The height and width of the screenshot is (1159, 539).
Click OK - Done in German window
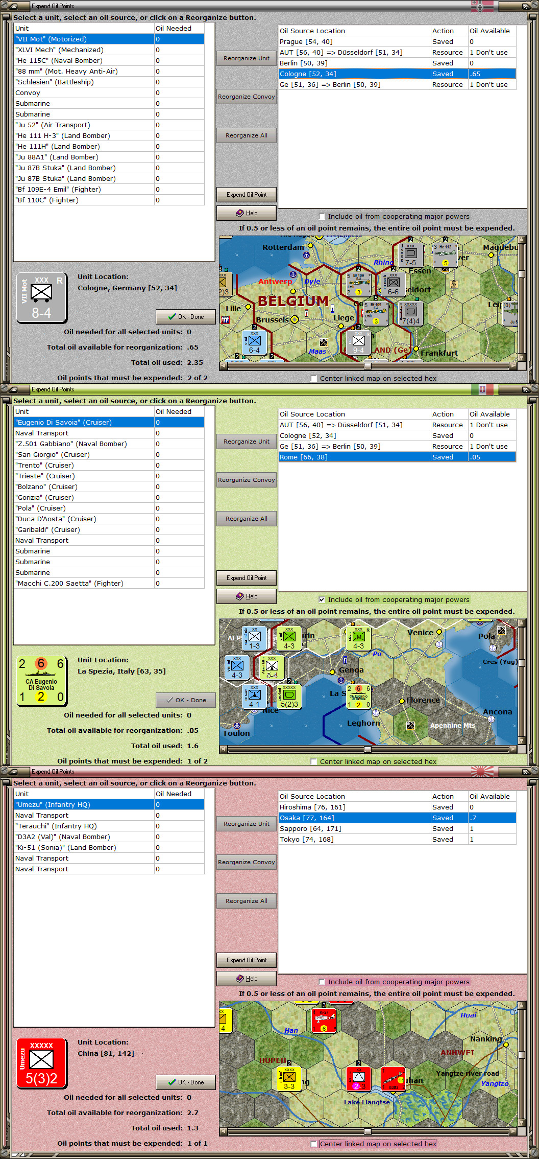[x=186, y=317]
